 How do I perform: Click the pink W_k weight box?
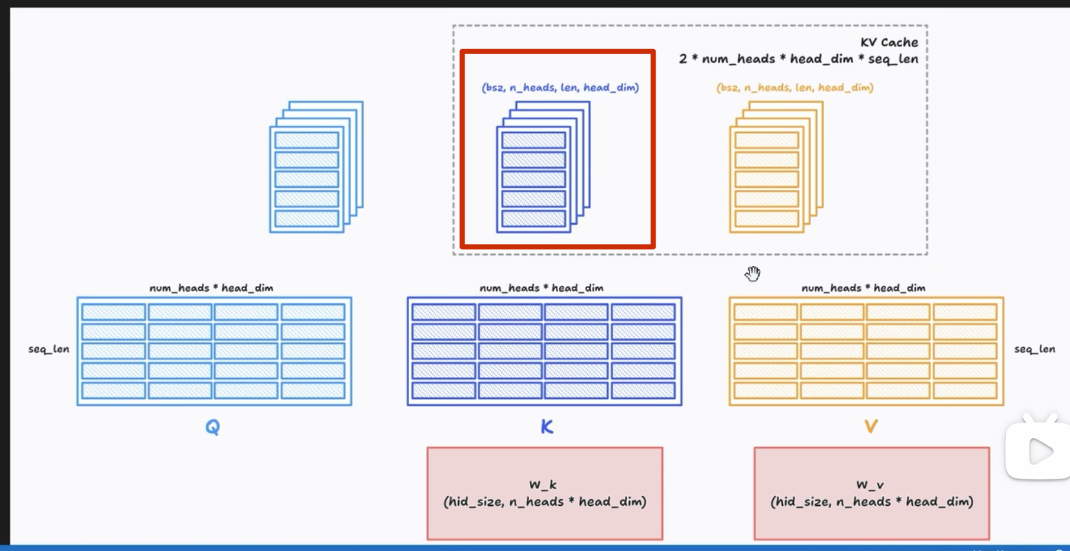(545, 494)
